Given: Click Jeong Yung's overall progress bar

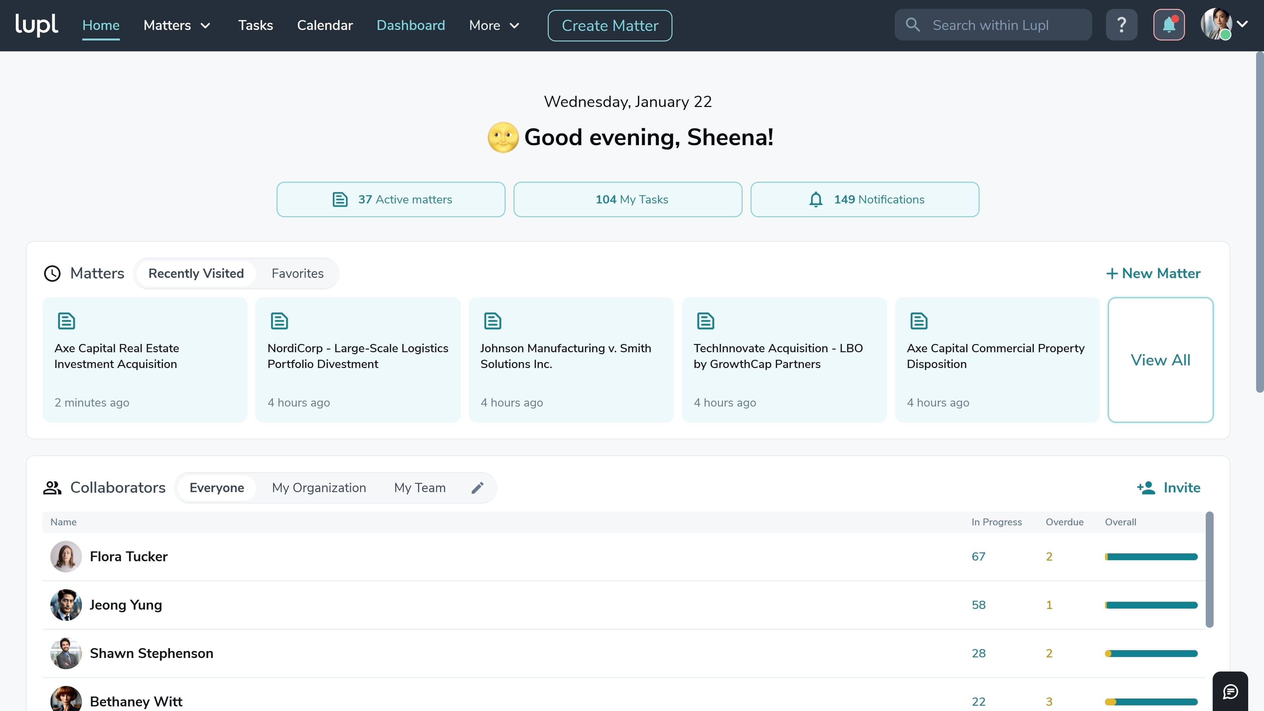Looking at the screenshot, I should click(x=1151, y=605).
